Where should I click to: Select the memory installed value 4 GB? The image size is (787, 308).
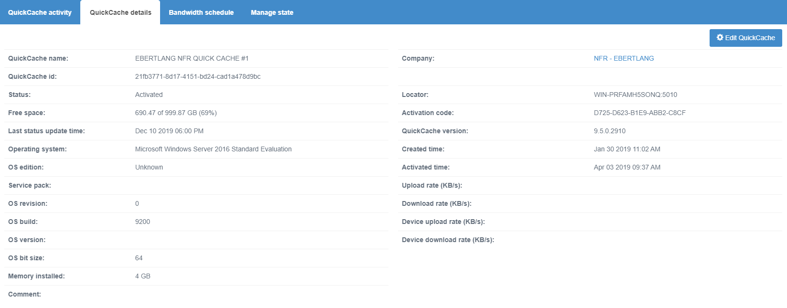pos(142,276)
